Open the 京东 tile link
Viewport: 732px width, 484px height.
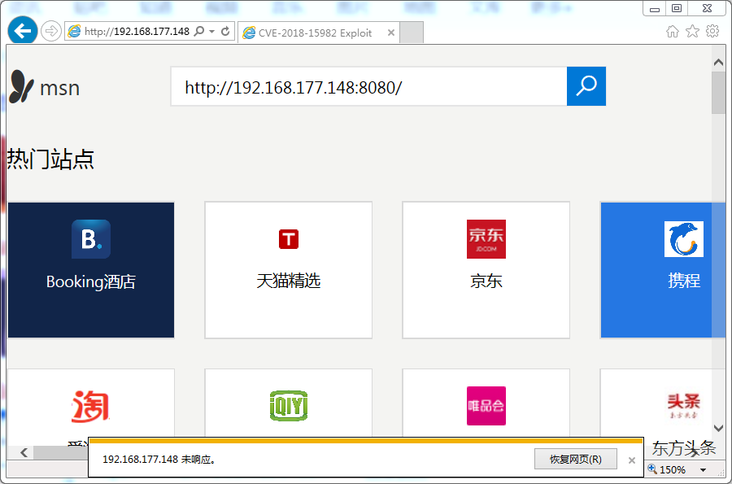pyautogui.click(x=486, y=270)
